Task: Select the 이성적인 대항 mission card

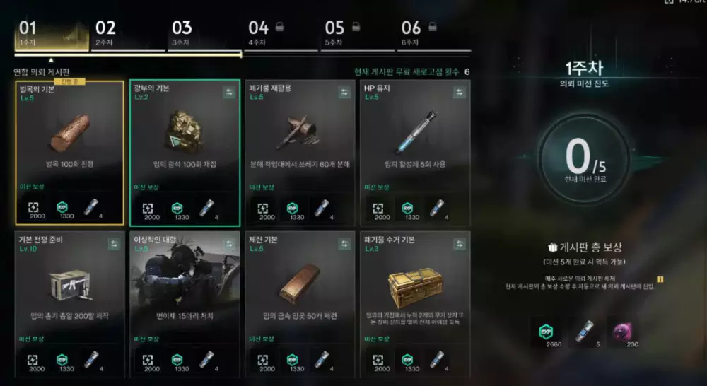Action: pos(185,305)
